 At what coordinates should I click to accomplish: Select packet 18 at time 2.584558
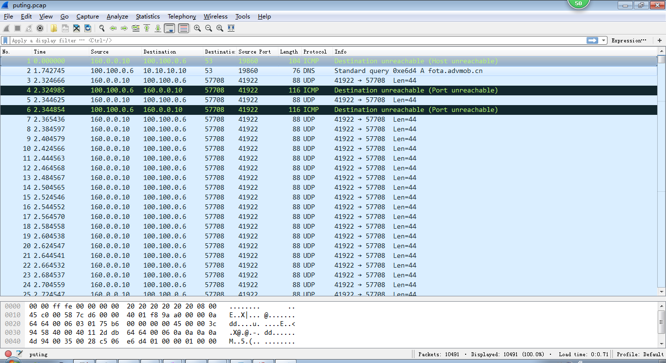click(x=328, y=226)
